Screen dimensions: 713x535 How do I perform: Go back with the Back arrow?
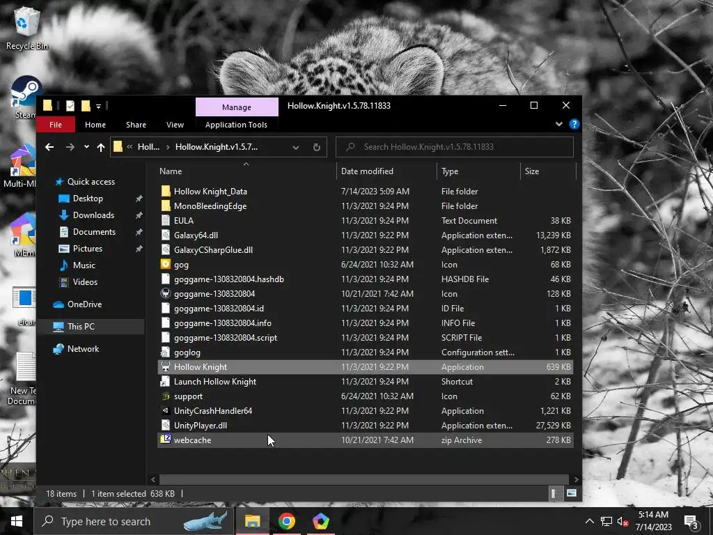49,147
